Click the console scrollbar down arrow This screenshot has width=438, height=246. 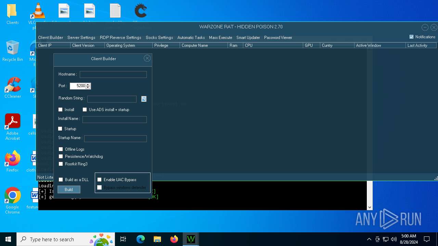(x=370, y=207)
